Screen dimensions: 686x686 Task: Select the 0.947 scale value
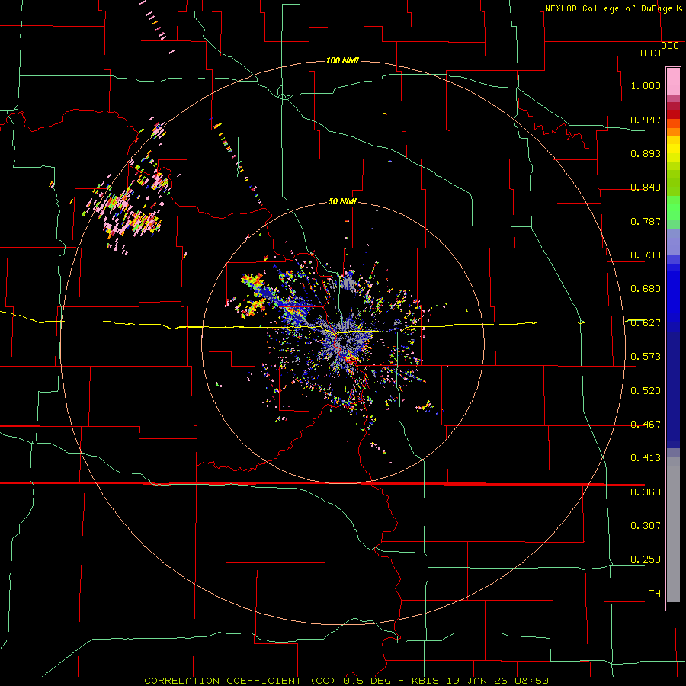[646, 120]
